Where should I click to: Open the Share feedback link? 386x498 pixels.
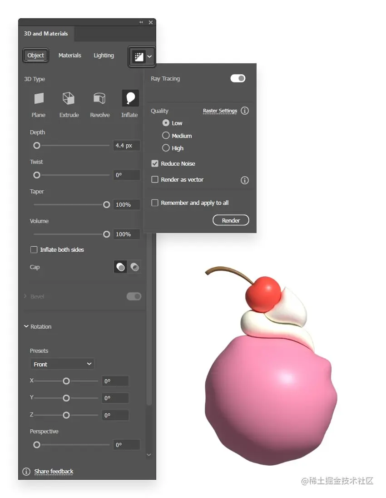(x=53, y=471)
